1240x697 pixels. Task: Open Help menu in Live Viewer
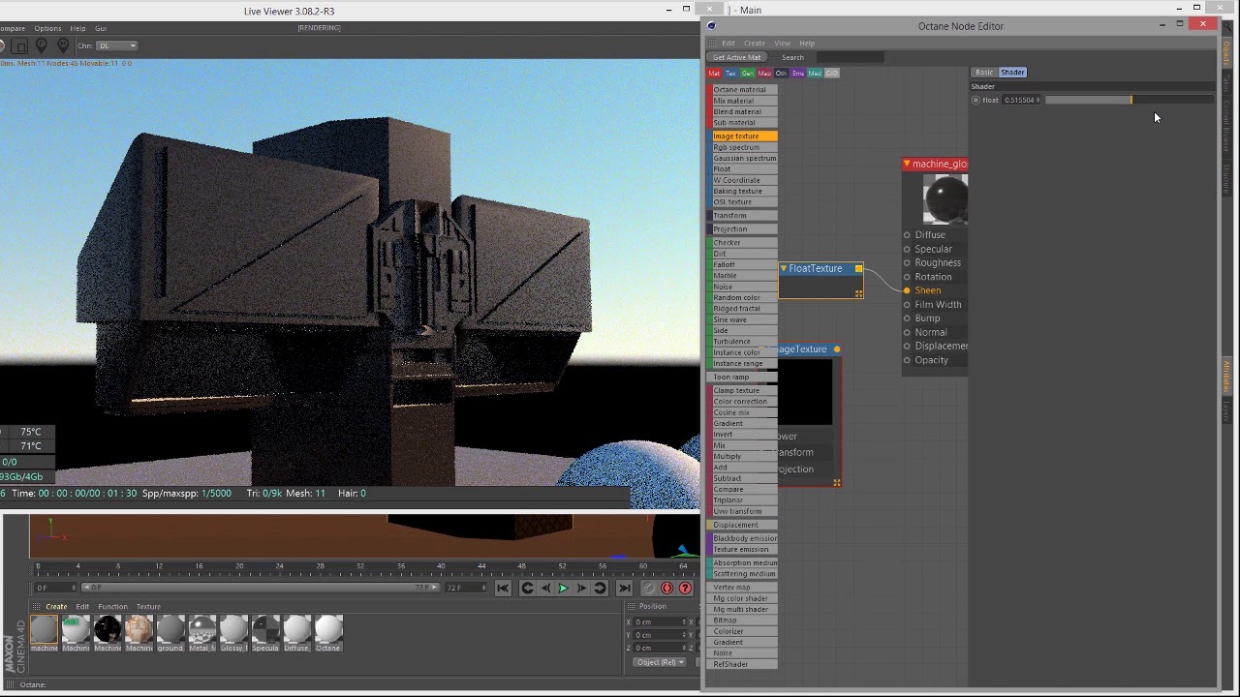pyautogui.click(x=77, y=28)
